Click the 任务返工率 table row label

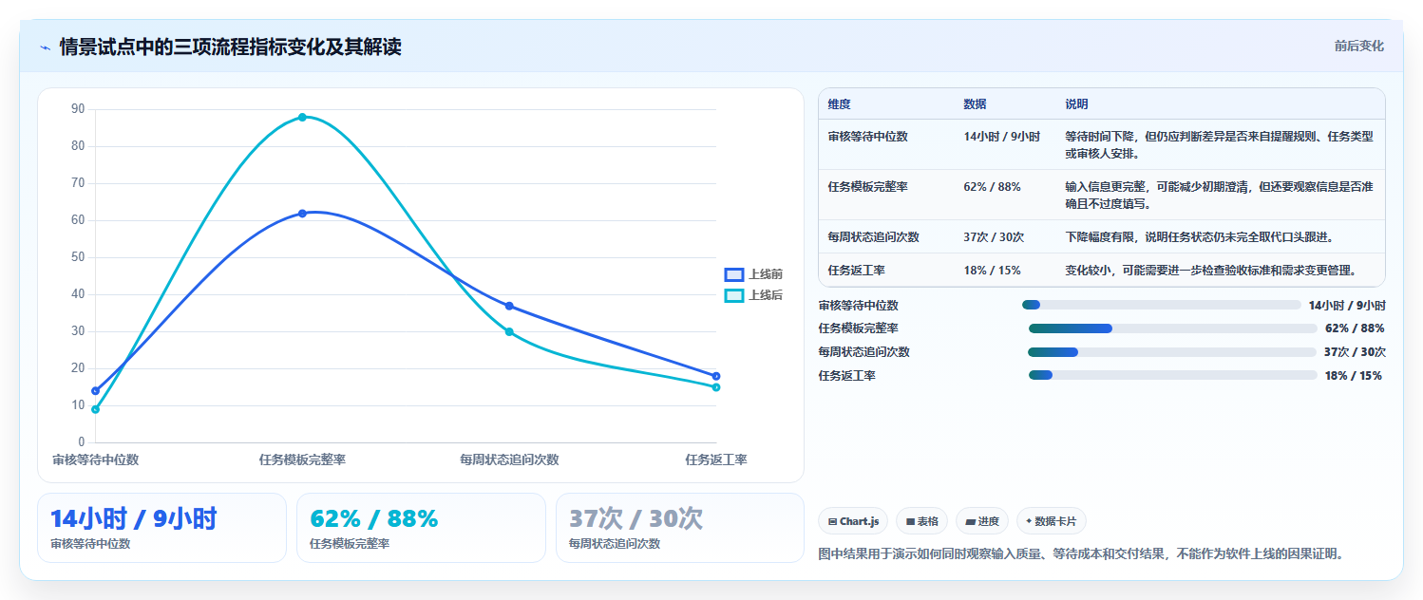pos(857,271)
